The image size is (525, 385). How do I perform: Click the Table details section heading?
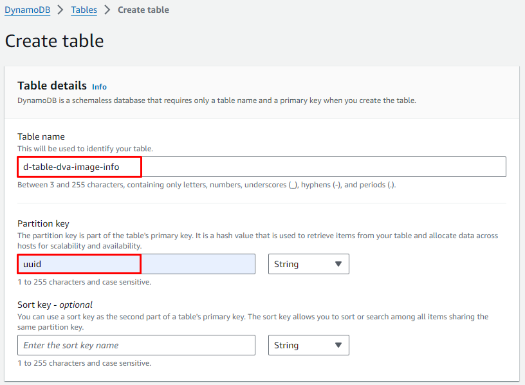pyautogui.click(x=52, y=86)
